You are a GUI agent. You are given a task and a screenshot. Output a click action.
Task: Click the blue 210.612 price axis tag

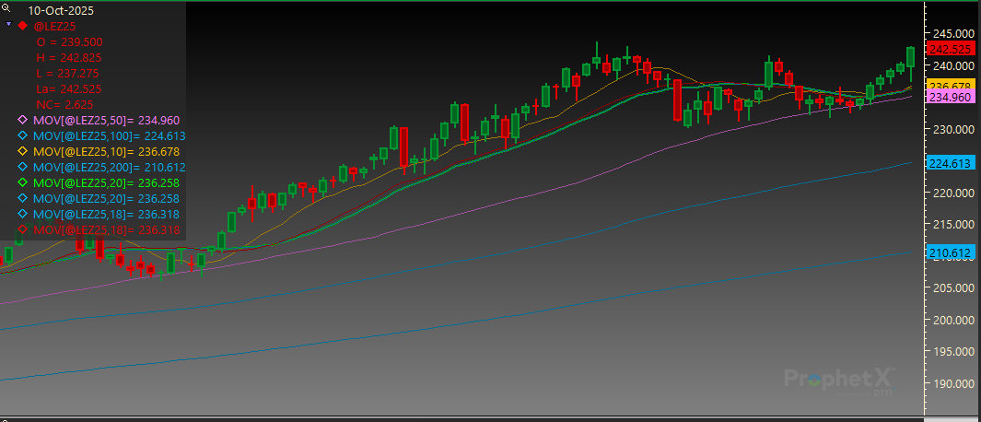pyautogui.click(x=952, y=252)
